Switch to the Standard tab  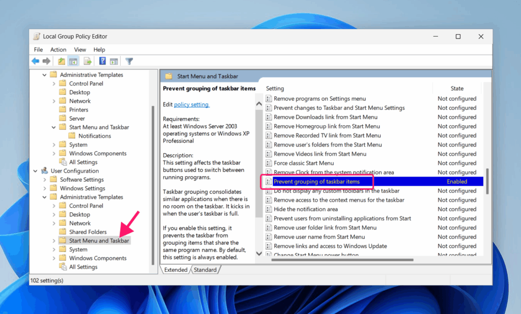coord(205,270)
